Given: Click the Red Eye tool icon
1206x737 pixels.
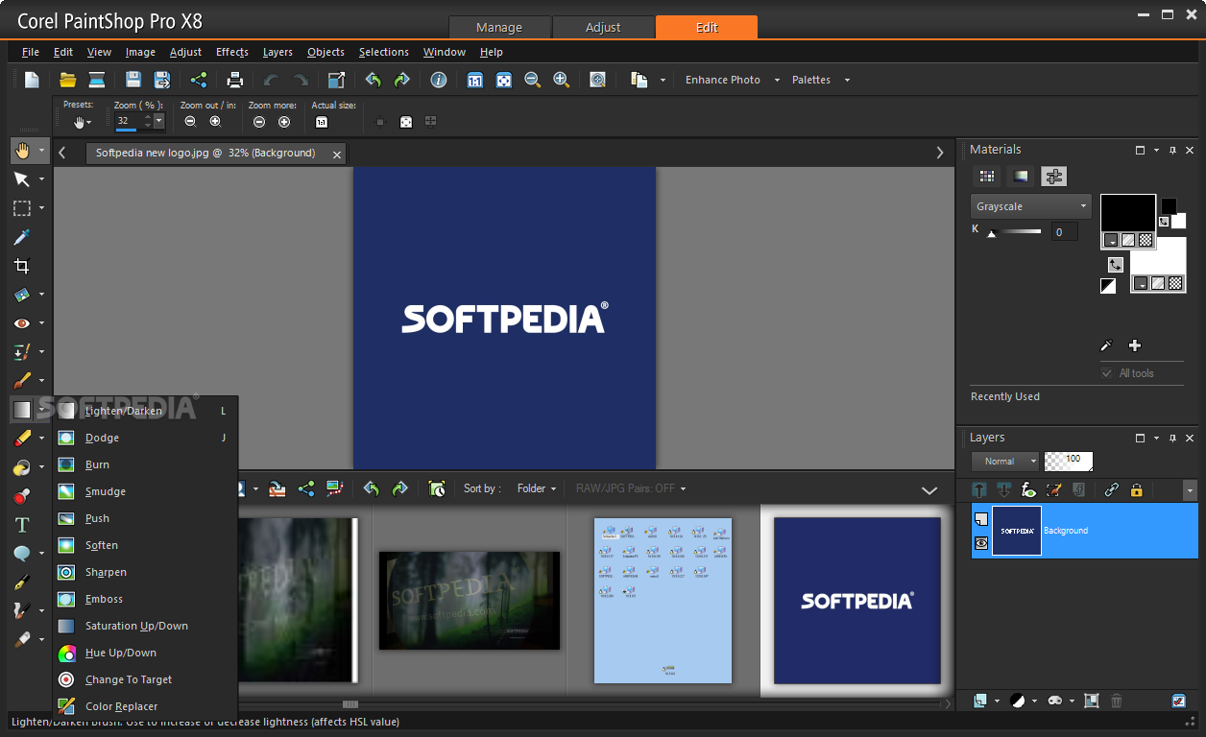Looking at the screenshot, I should [21, 323].
